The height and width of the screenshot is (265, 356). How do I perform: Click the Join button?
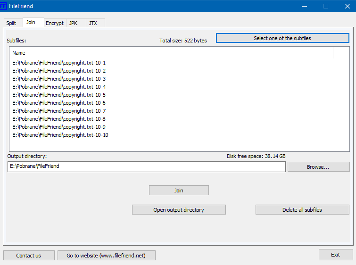(179, 190)
